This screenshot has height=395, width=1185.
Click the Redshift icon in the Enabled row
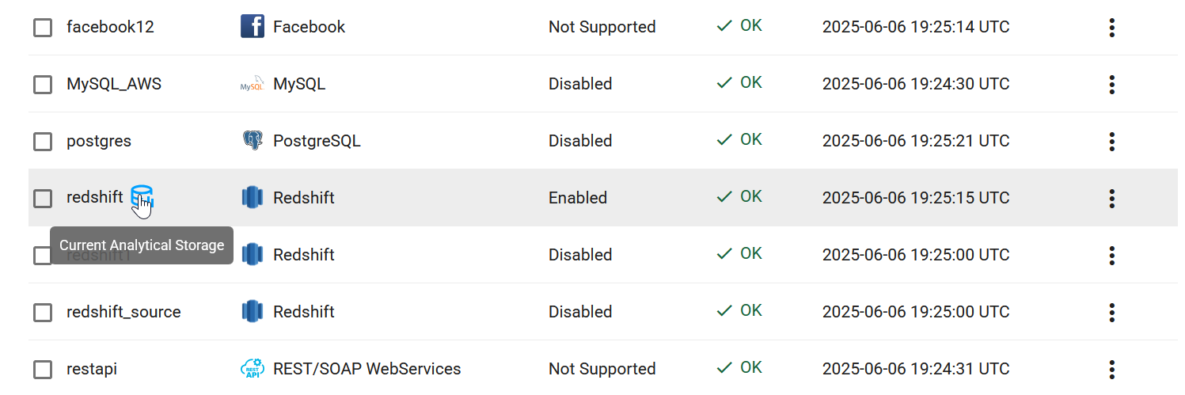pyautogui.click(x=252, y=198)
